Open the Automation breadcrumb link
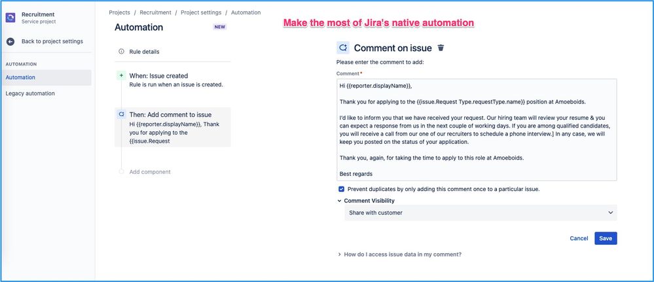The height and width of the screenshot is (282, 654). coord(245,12)
